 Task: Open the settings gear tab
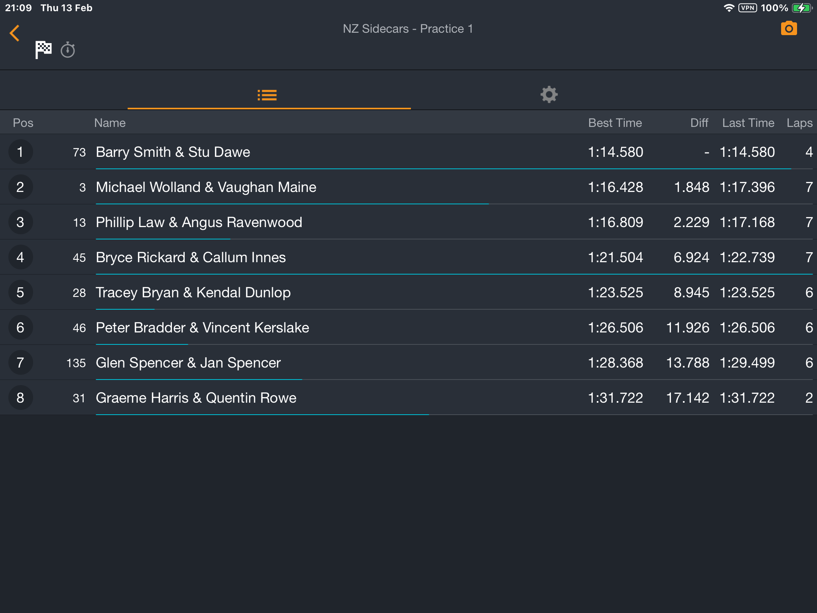click(x=549, y=95)
